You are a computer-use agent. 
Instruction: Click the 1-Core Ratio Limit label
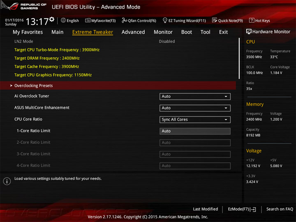click(x=33, y=131)
